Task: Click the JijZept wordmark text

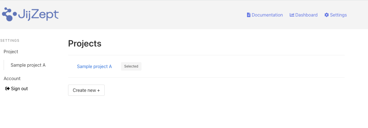Action: point(38,15)
